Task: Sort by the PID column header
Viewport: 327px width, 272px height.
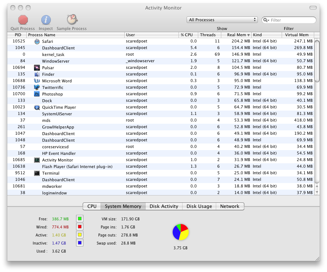Action: (x=17, y=35)
